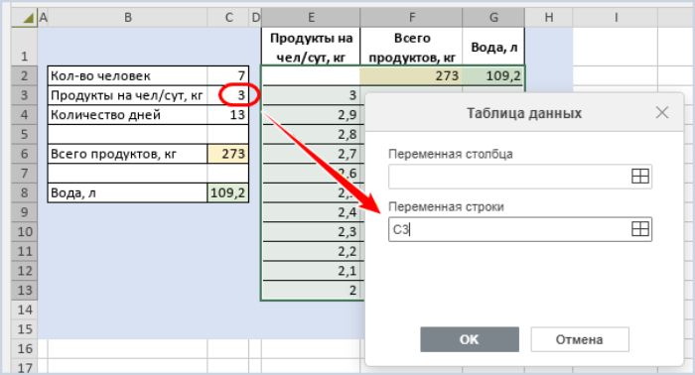Click the dialog title 'Таблица данных'
695x375 pixels.
click(524, 113)
